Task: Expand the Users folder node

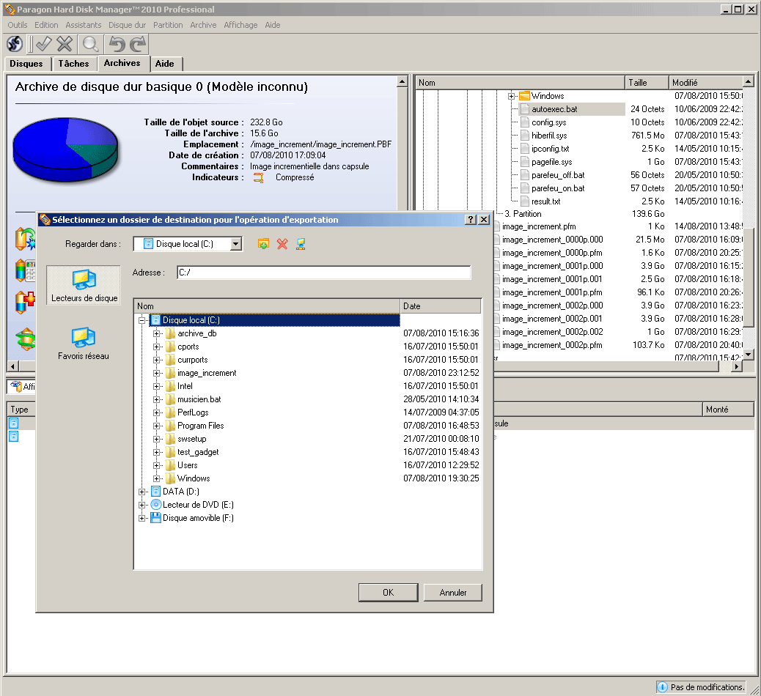Action: pos(156,466)
